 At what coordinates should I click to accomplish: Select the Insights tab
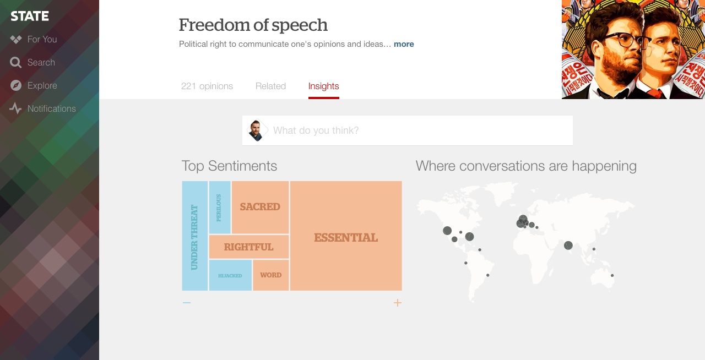point(323,86)
